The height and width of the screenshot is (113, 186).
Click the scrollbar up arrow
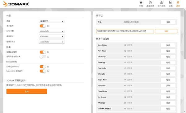185,9
